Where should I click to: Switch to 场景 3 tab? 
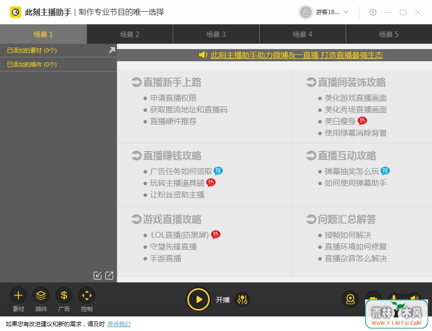click(x=216, y=34)
